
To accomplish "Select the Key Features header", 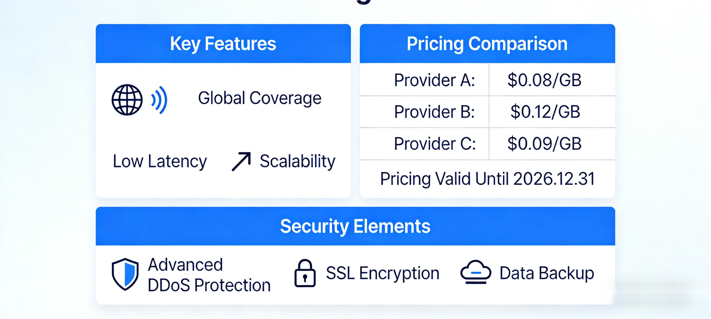I will point(223,43).
